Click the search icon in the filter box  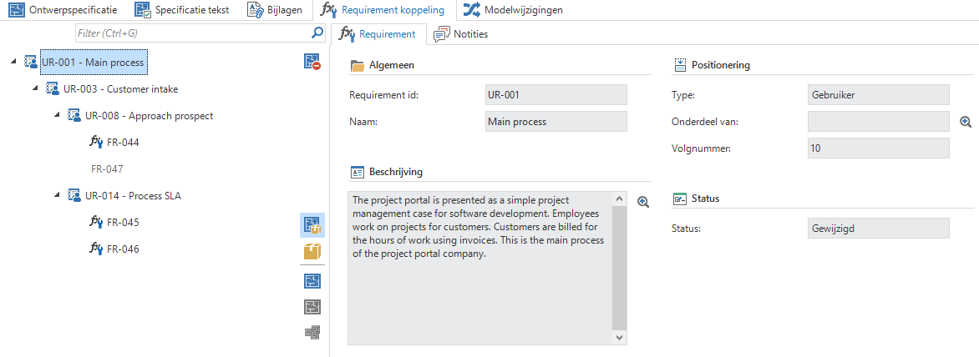pyautogui.click(x=317, y=33)
